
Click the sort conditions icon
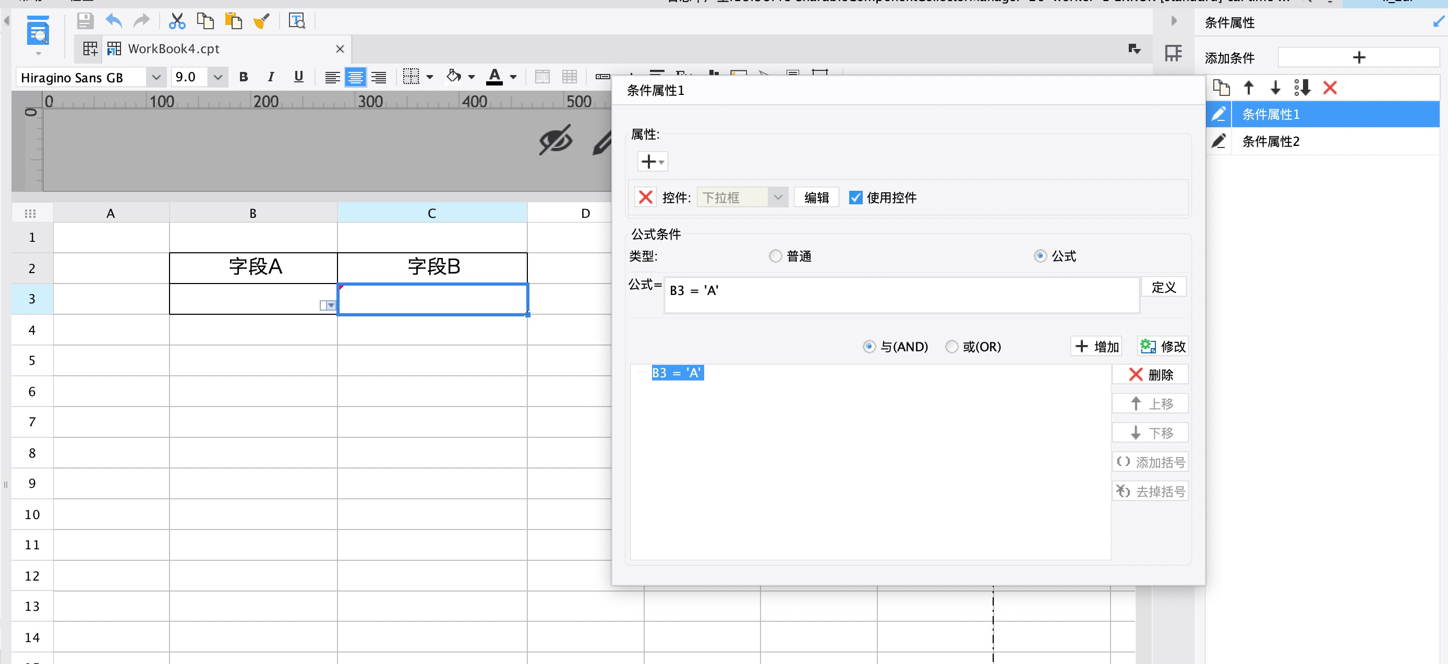click(1302, 88)
